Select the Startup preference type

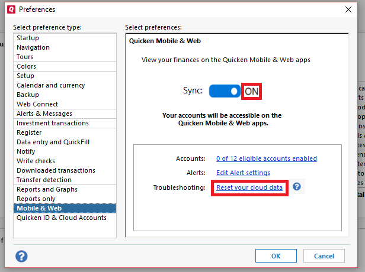pos(65,38)
